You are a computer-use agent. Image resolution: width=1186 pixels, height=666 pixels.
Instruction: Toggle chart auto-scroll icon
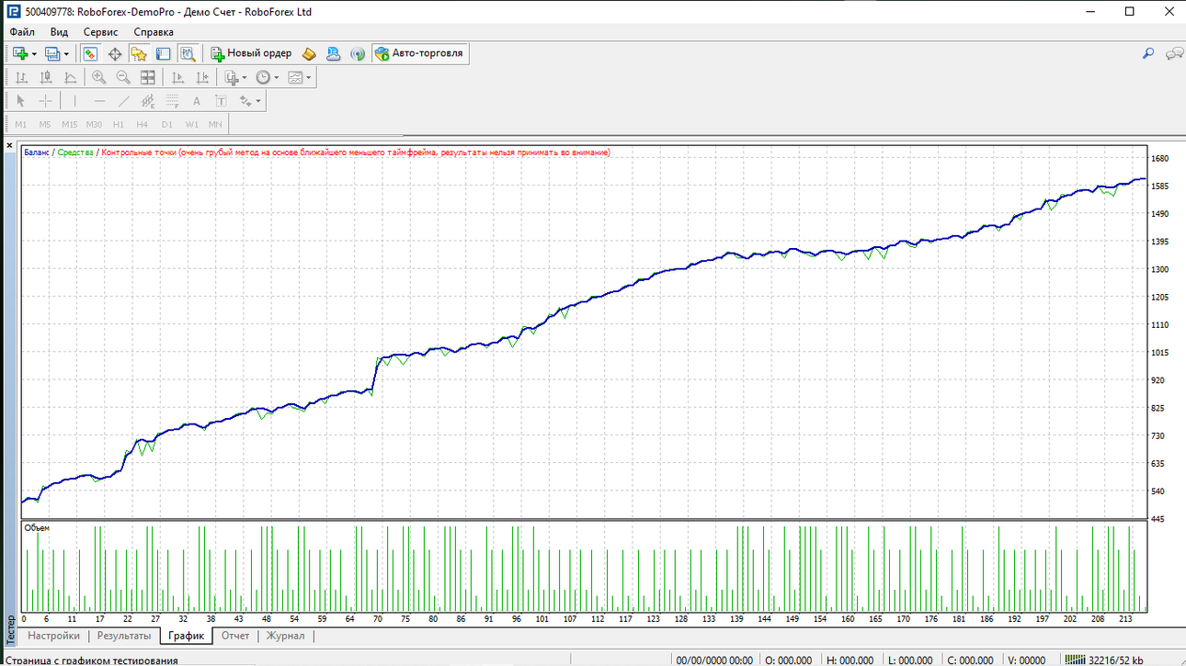[177, 78]
